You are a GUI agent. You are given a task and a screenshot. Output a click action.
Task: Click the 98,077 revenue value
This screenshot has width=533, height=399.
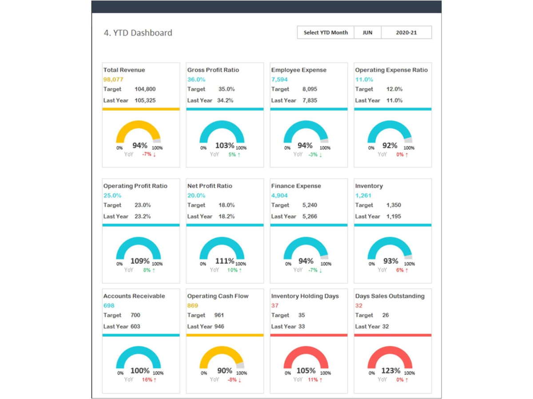pyautogui.click(x=112, y=79)
